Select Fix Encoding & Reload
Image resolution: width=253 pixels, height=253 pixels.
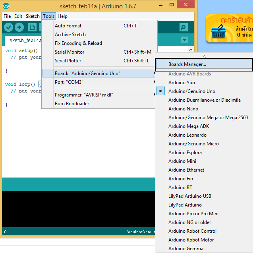pos(100,43)
